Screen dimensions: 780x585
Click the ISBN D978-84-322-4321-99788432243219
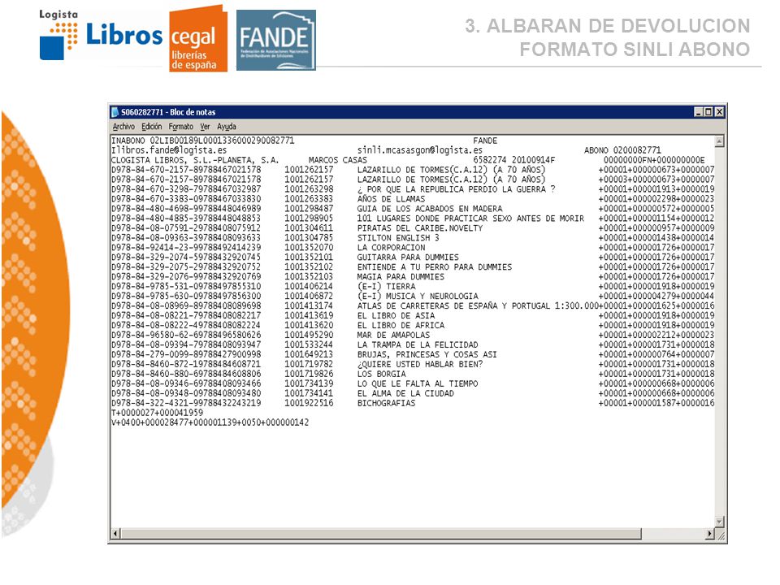coord(186,403)
